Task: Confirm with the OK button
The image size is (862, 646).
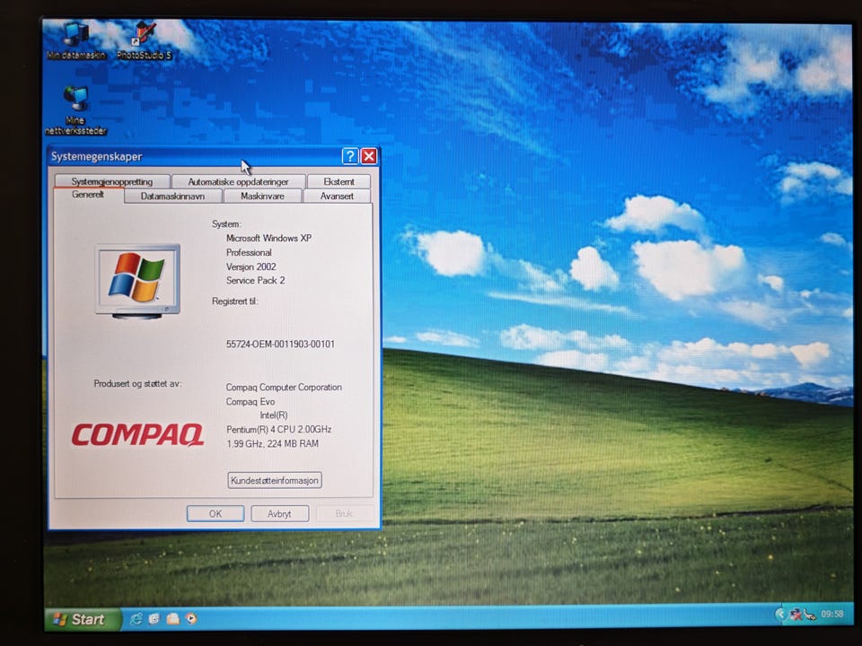Action: click(215, 513)
